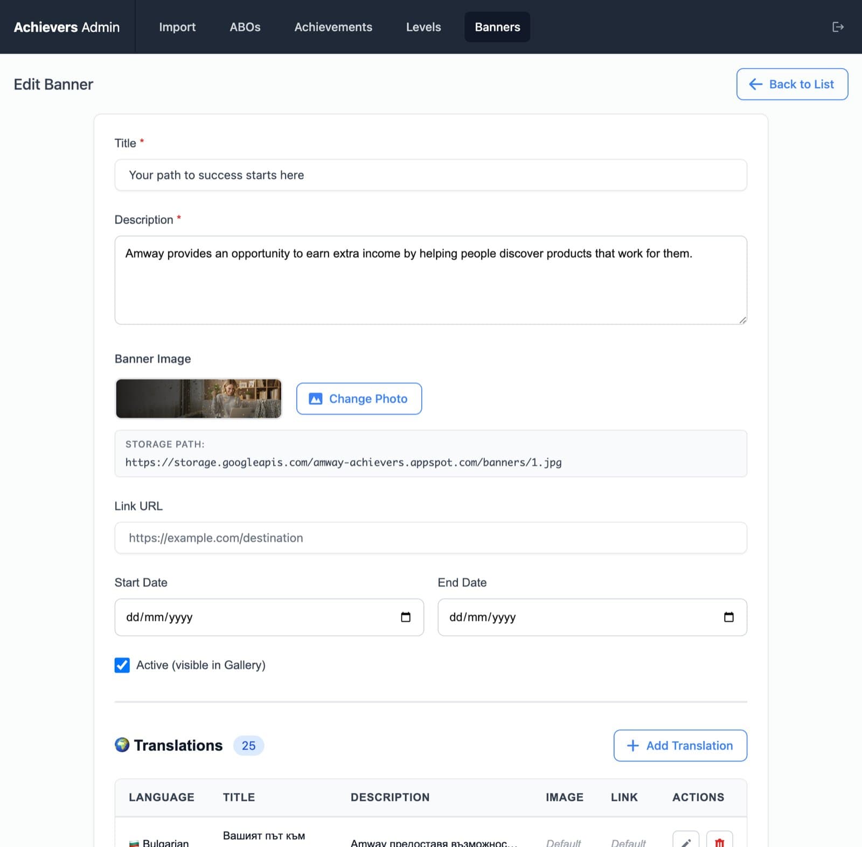
Task: Click the ACTIONS column header
Action: pos(698,797)
